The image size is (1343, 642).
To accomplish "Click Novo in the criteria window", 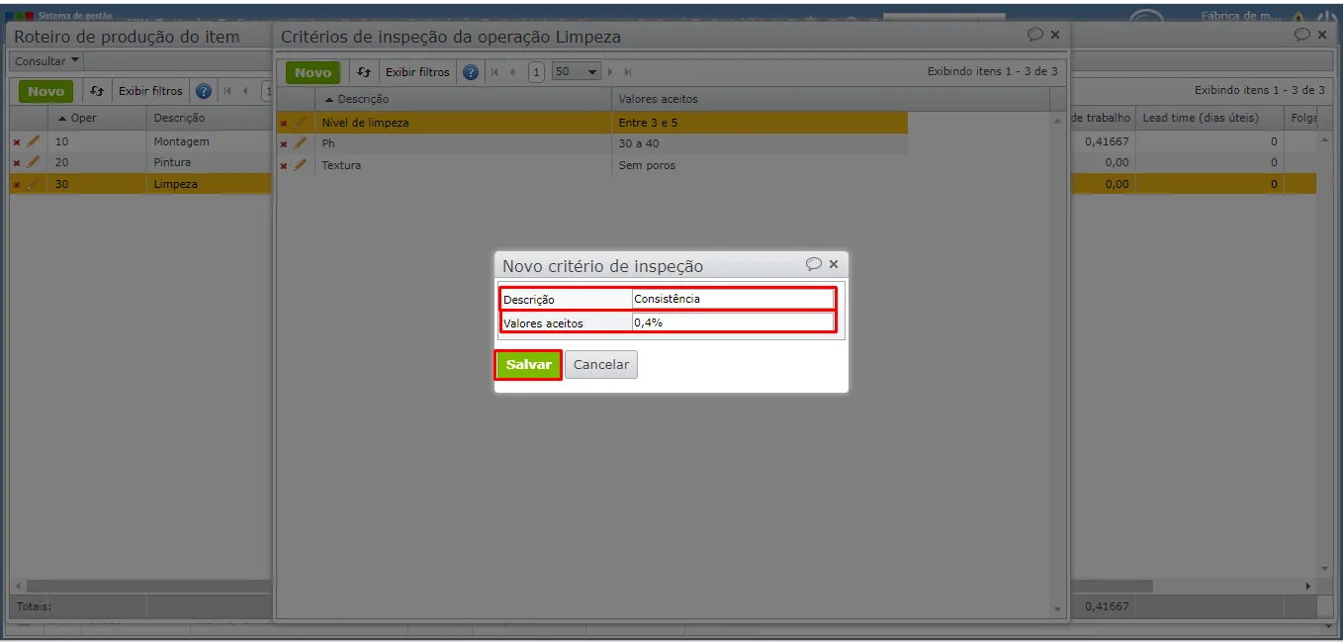I will pos(313,73).
